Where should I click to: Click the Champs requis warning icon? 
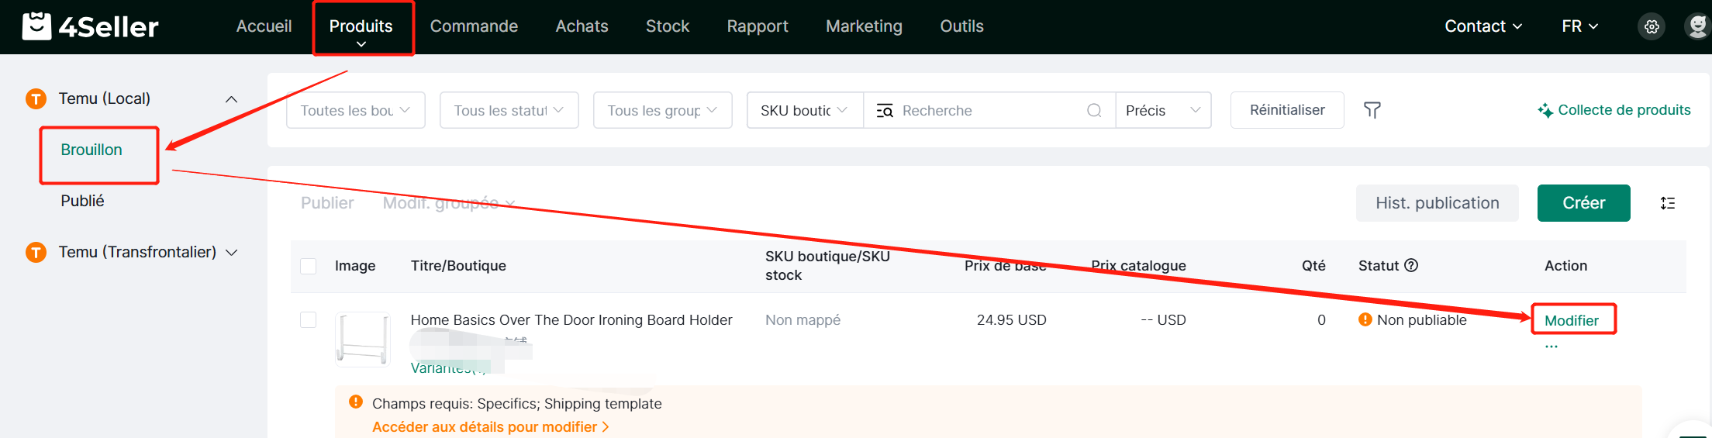(356, 402)
